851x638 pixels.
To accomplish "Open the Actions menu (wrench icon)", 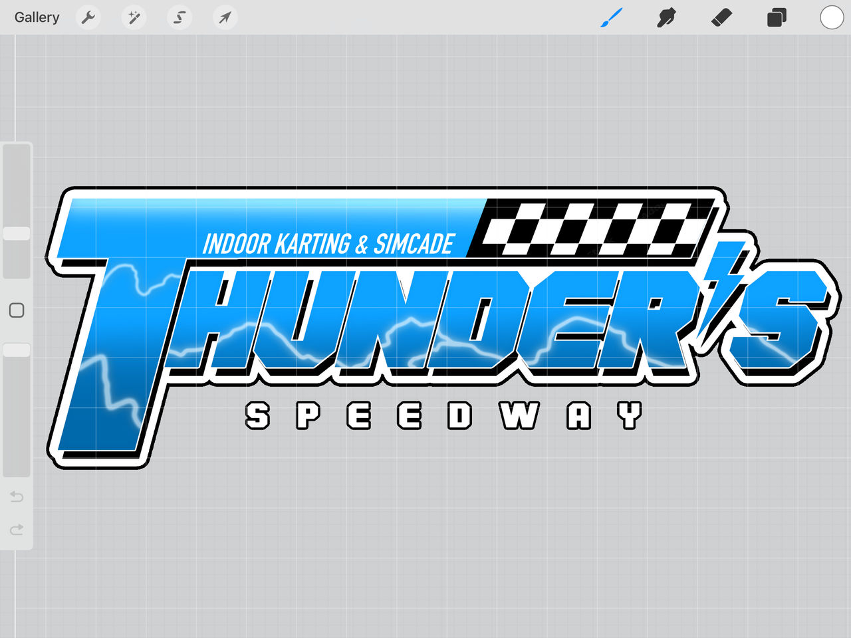I will click(88, 17).
